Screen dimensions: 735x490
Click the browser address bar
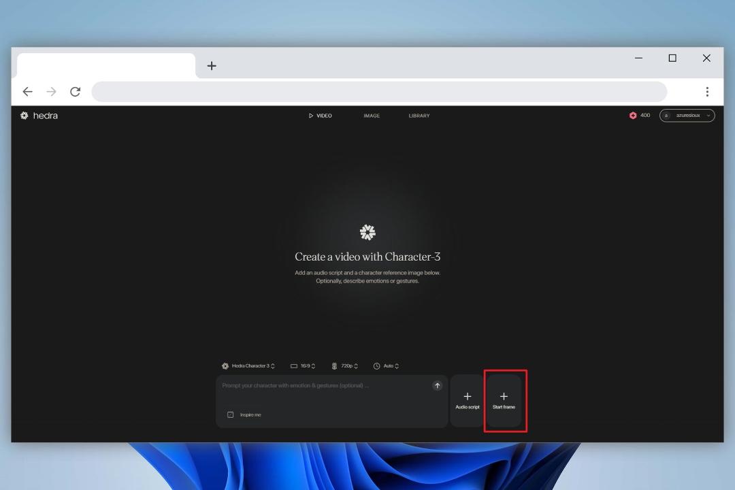[379, 91]
